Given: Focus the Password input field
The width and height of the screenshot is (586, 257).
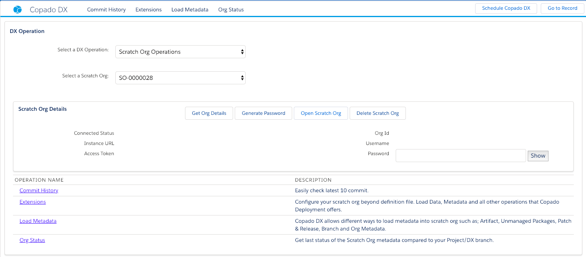Looking at the screenshot, I should point(461,156).
